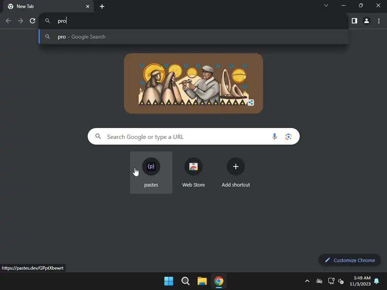
Task: Click the browser forward arrow
Action: pos(20,21)
